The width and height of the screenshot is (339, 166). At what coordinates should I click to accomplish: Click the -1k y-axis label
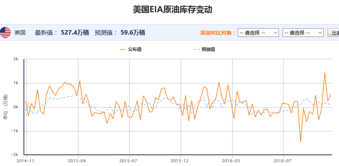15,131
